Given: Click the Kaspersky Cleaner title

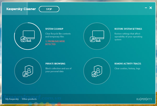Looking at the screenshot, I should (x=21, y=9).
